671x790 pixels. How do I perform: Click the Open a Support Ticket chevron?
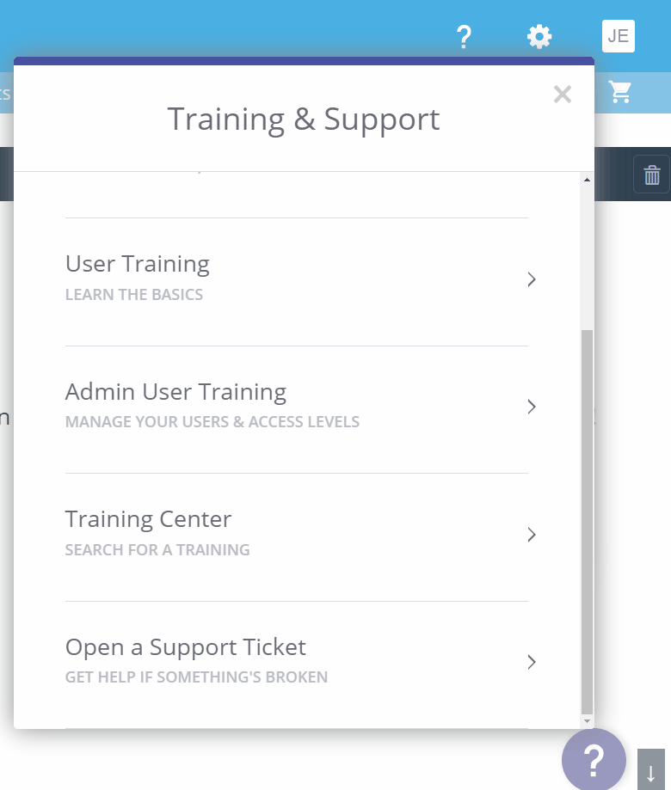pyautogui.click(x=532, y=662)
